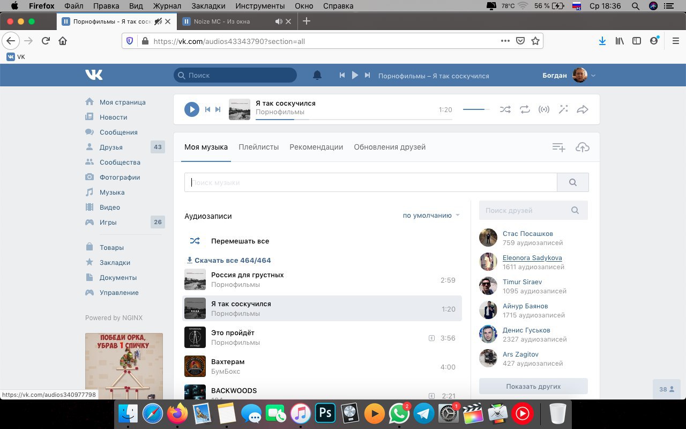Open Новости in the left menu
This screenshot has width=686, height=429.
pos(114,117)
